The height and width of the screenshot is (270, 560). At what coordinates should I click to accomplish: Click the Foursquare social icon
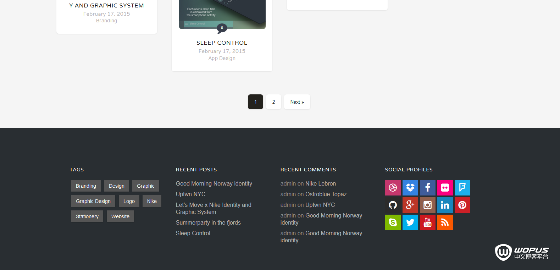pyautogui.click(x=462, y=188)
